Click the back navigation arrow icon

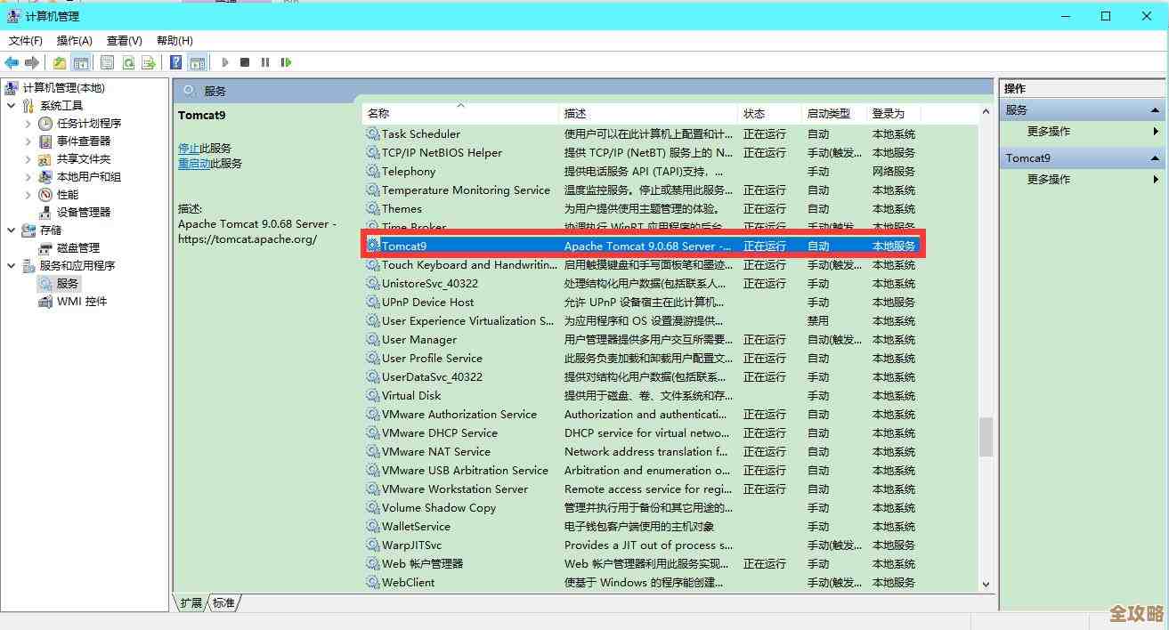[x=12, y=62]
